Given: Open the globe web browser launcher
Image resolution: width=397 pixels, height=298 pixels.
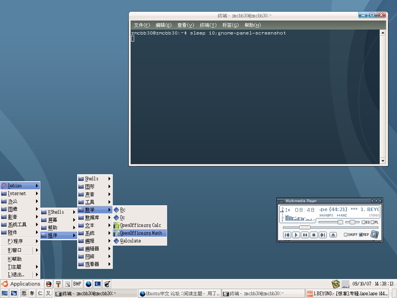Looking at the screenshot, I should 88,284.
